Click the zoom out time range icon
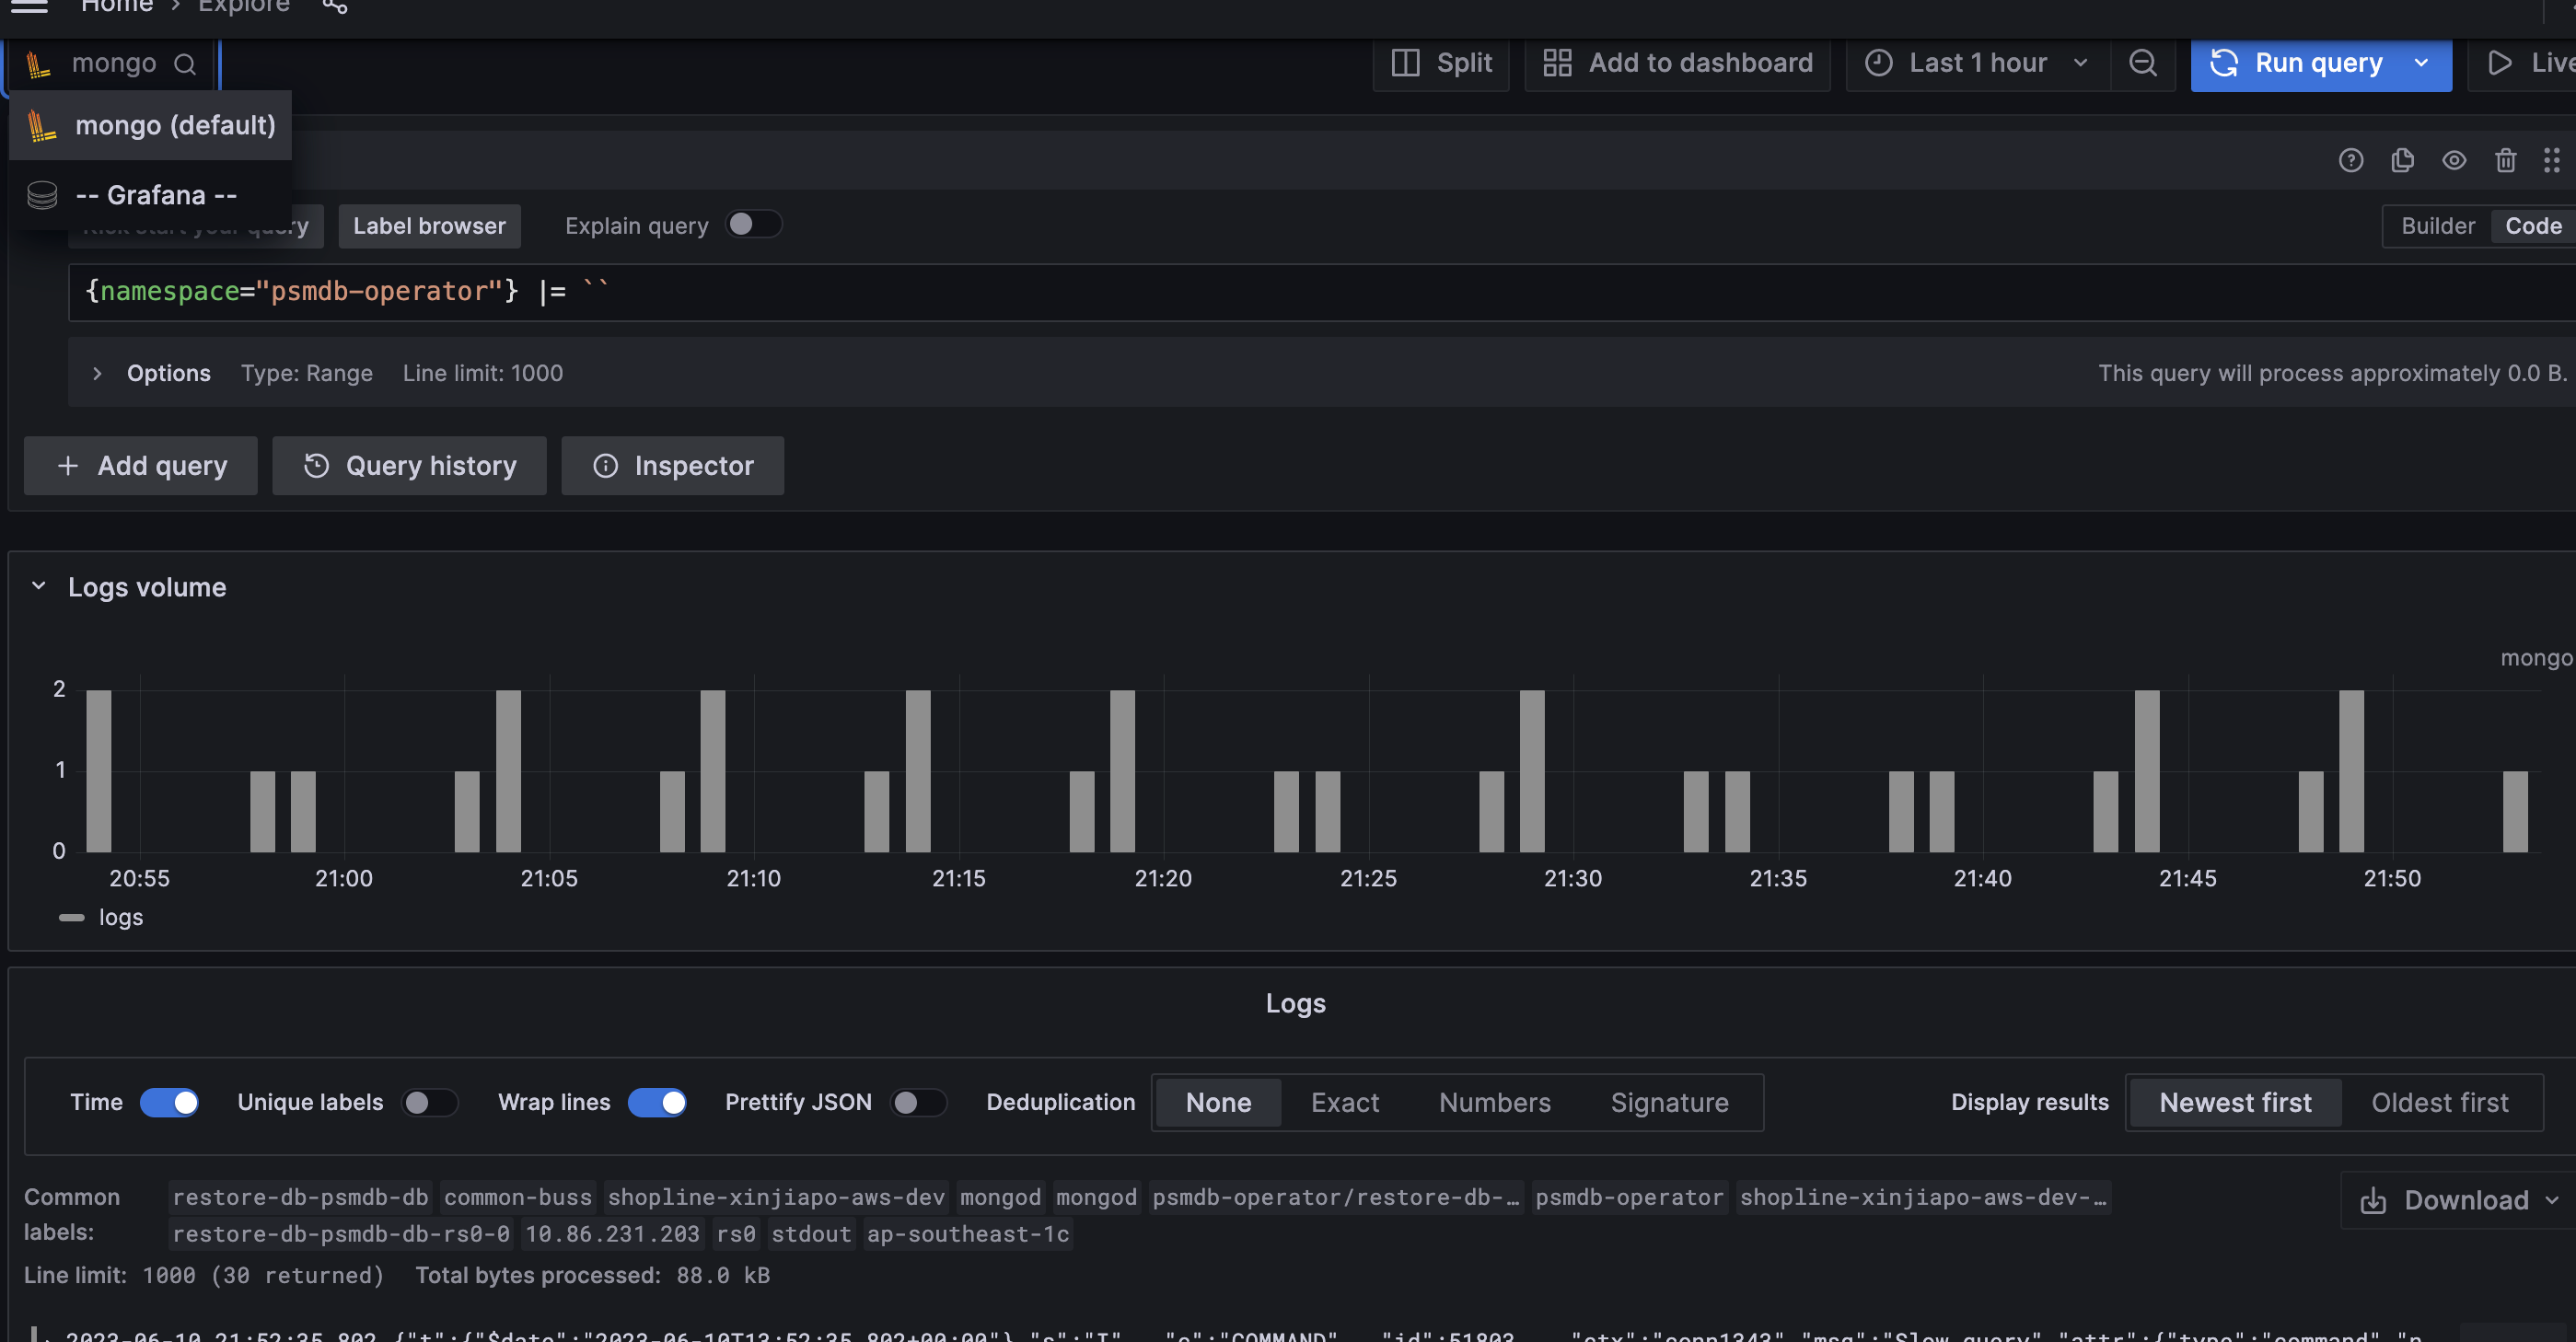 point(2142,63)
